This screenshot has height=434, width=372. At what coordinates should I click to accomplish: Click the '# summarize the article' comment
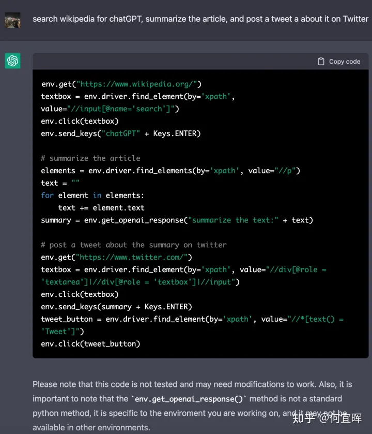point(90,158)
